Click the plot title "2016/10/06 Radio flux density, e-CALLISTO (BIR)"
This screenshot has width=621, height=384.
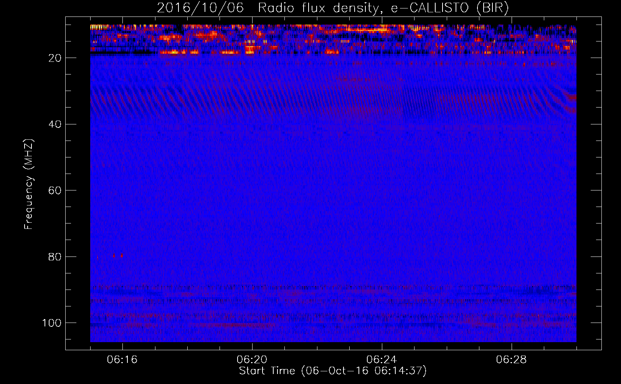[333, 8]
